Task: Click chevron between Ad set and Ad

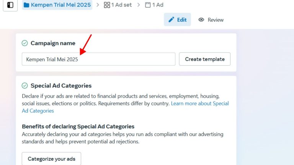Action: click(x=139, y=5)
